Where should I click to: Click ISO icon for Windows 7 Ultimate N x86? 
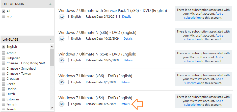click(x=62, y=39)
